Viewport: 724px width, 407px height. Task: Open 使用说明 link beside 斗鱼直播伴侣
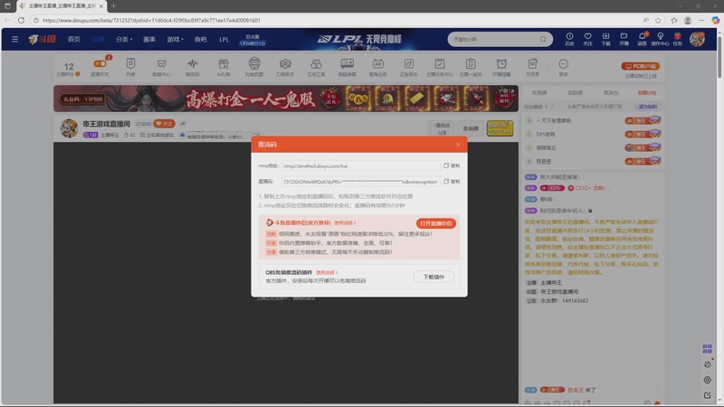tap(345, 222)
